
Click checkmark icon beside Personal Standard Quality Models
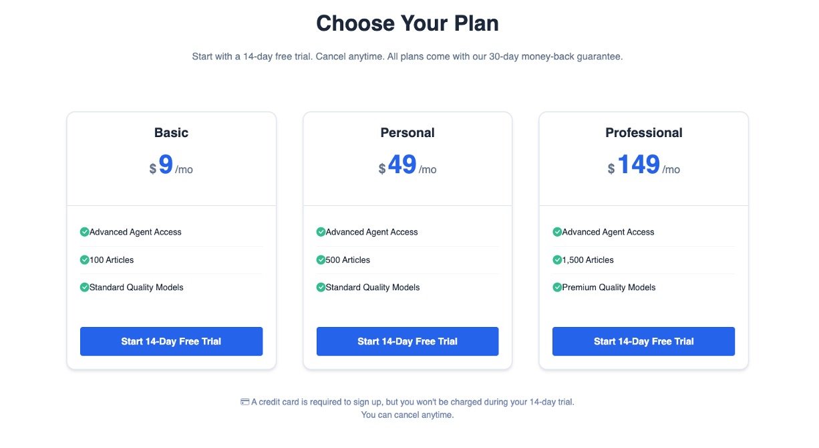[x=321, y=288]
